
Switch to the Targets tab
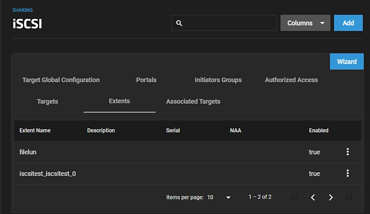(47, 101)
